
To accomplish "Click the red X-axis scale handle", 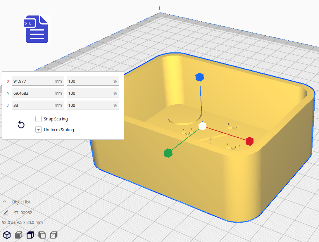I will pos(249,141).
